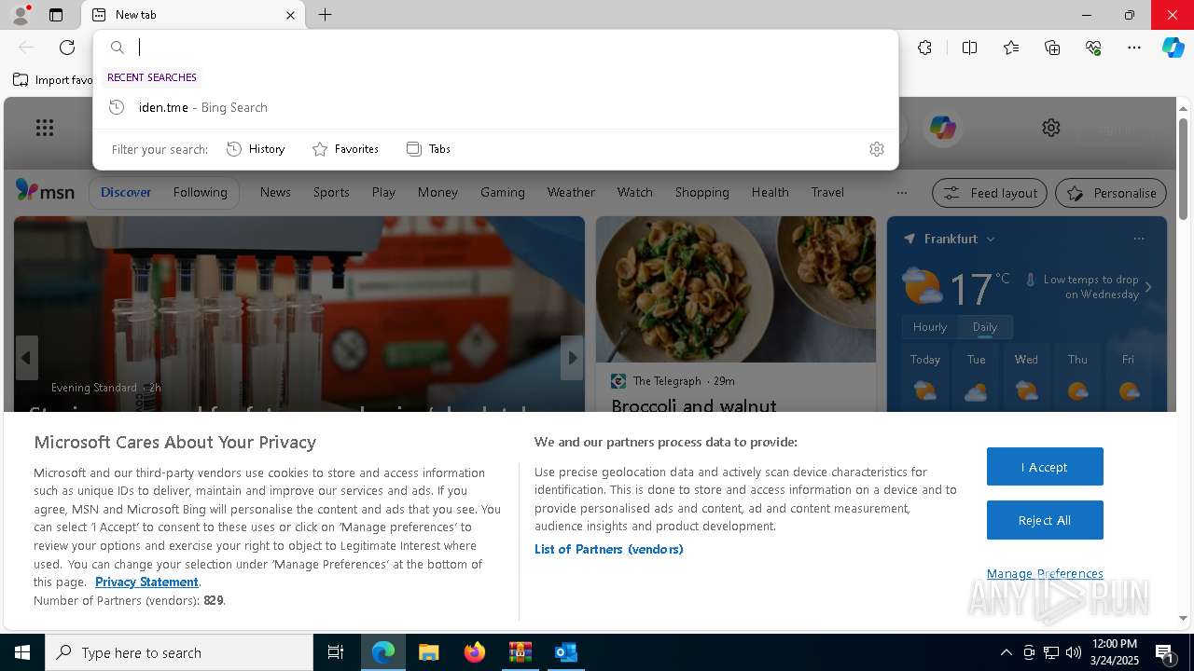1194x671 pixels.
Task: Switch to Following tab
Action: click(x=200, y=192)
